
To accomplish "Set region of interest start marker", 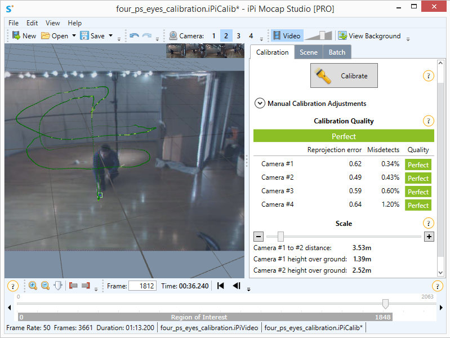I will pos(73,286).
